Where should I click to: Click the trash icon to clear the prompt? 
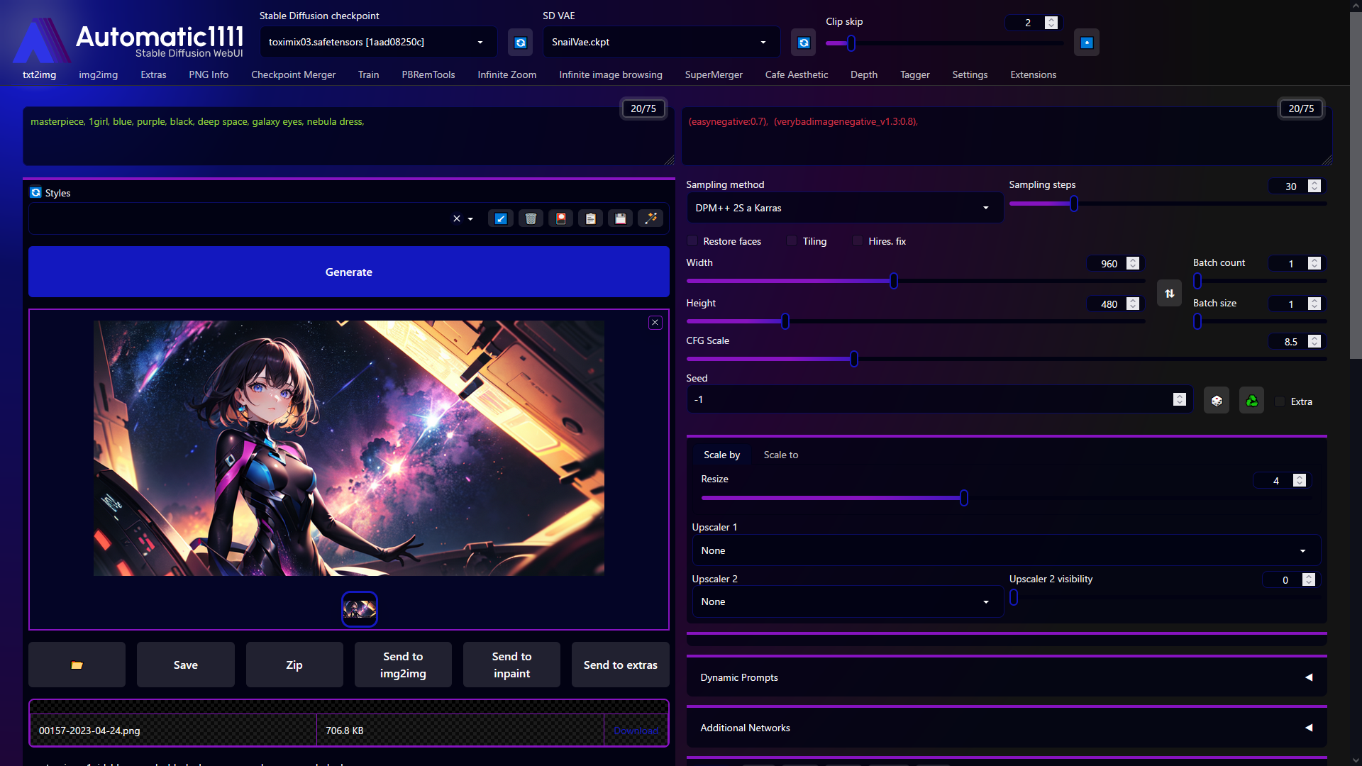531,218
